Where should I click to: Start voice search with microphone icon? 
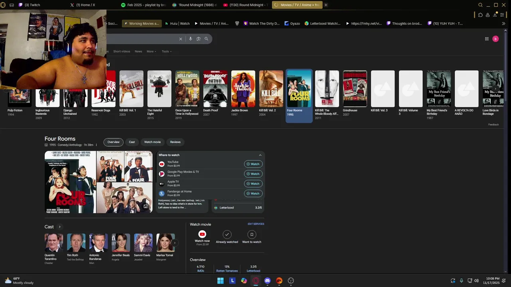pyautogui.click(x=190, y=39)
